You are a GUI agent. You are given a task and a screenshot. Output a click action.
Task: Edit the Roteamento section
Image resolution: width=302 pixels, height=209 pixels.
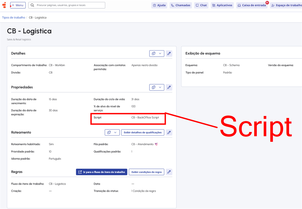(169, 132)
